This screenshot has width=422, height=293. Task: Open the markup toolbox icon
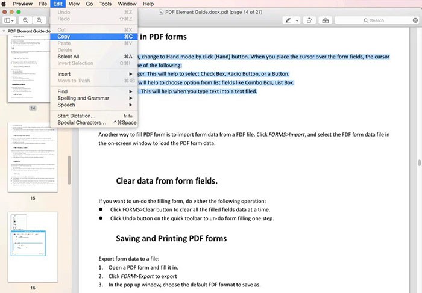(326, 20)
